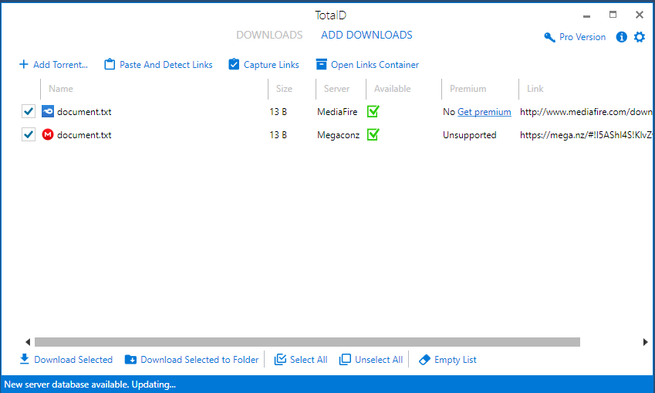
Task: Click the Add Torrent... label
Action: click(x=61, y=65)
